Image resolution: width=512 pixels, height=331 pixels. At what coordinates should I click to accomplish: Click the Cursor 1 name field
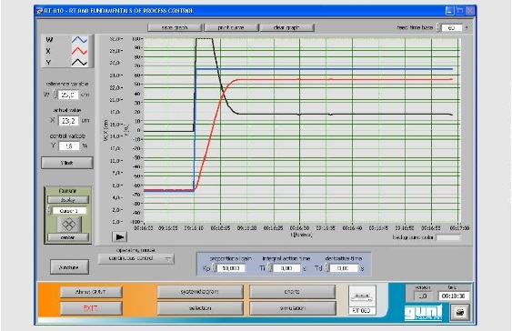(x=69, y=211)
